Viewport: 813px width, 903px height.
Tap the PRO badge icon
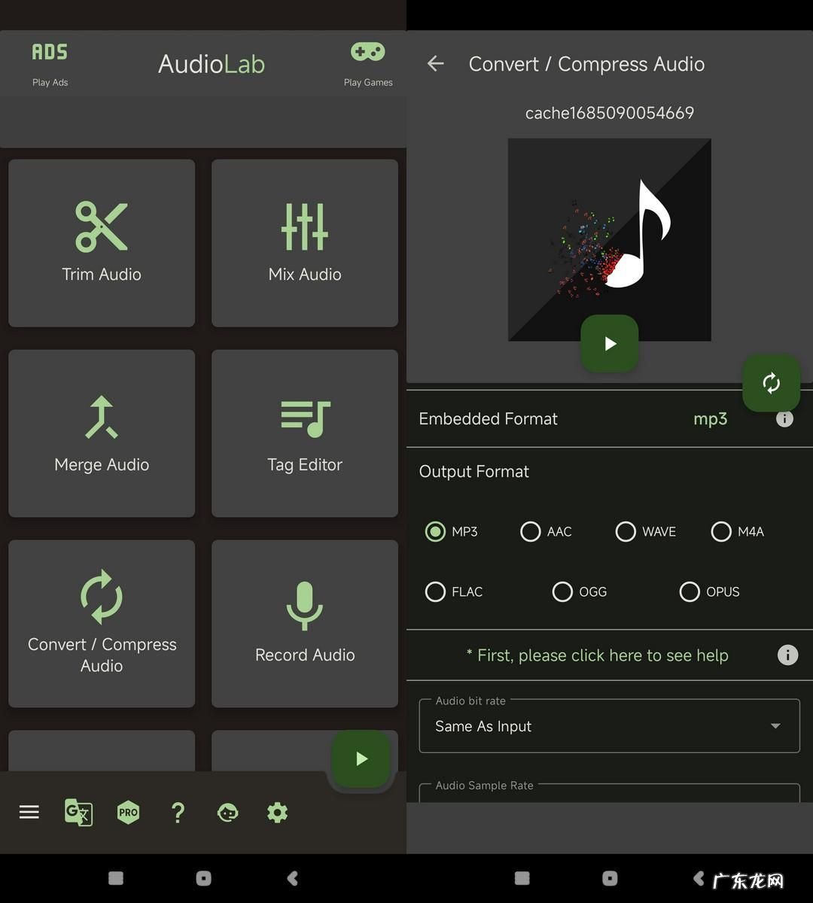click(x=128, y=812)
